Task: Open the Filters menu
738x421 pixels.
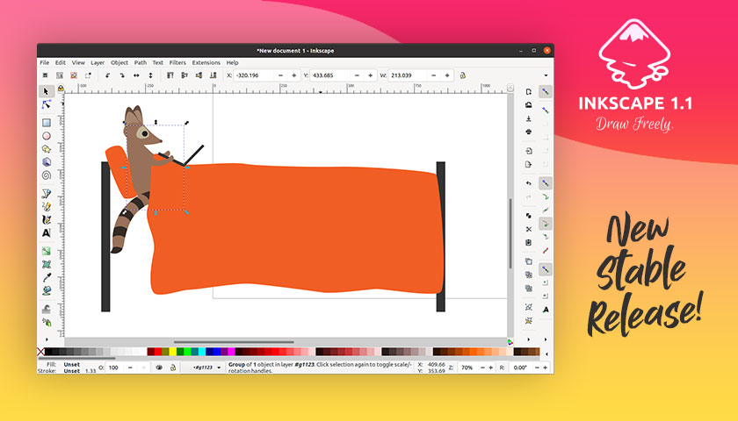Action: 177,62
